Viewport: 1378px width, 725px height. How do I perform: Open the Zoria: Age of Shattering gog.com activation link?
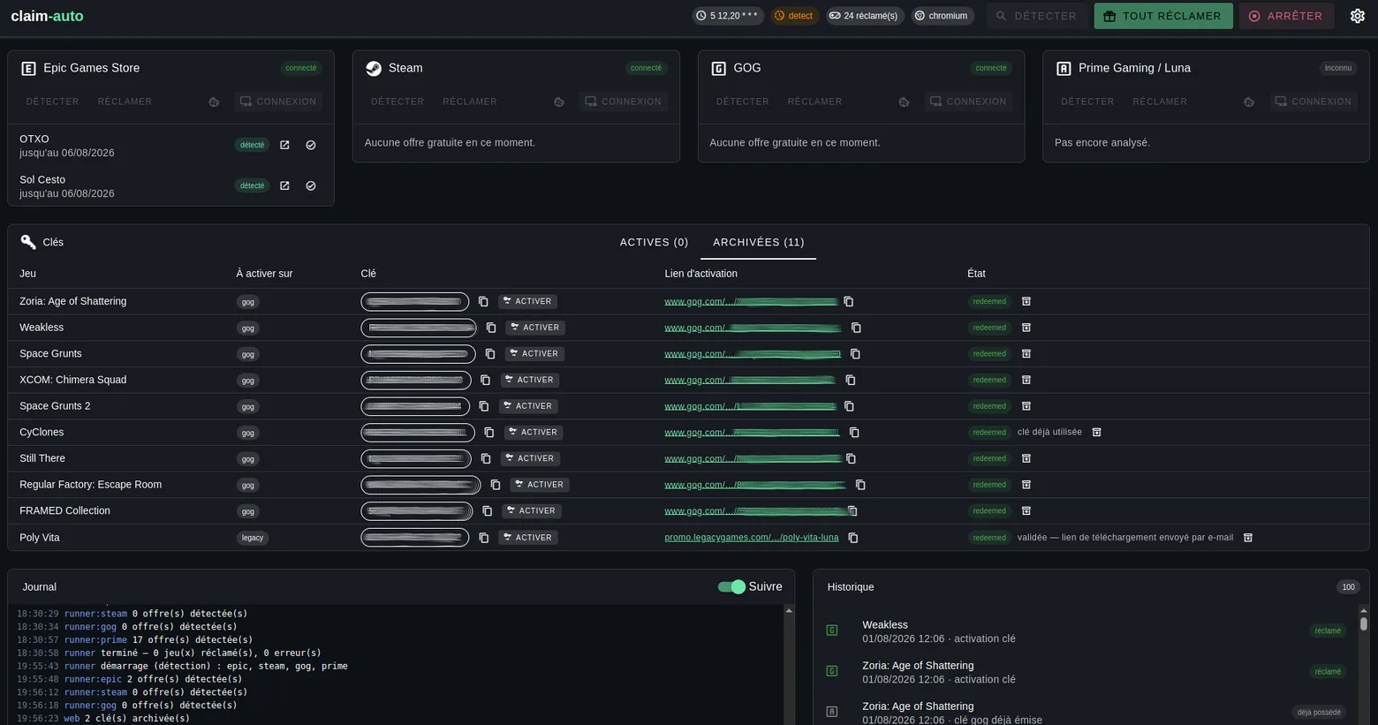(x=751, y=301)
